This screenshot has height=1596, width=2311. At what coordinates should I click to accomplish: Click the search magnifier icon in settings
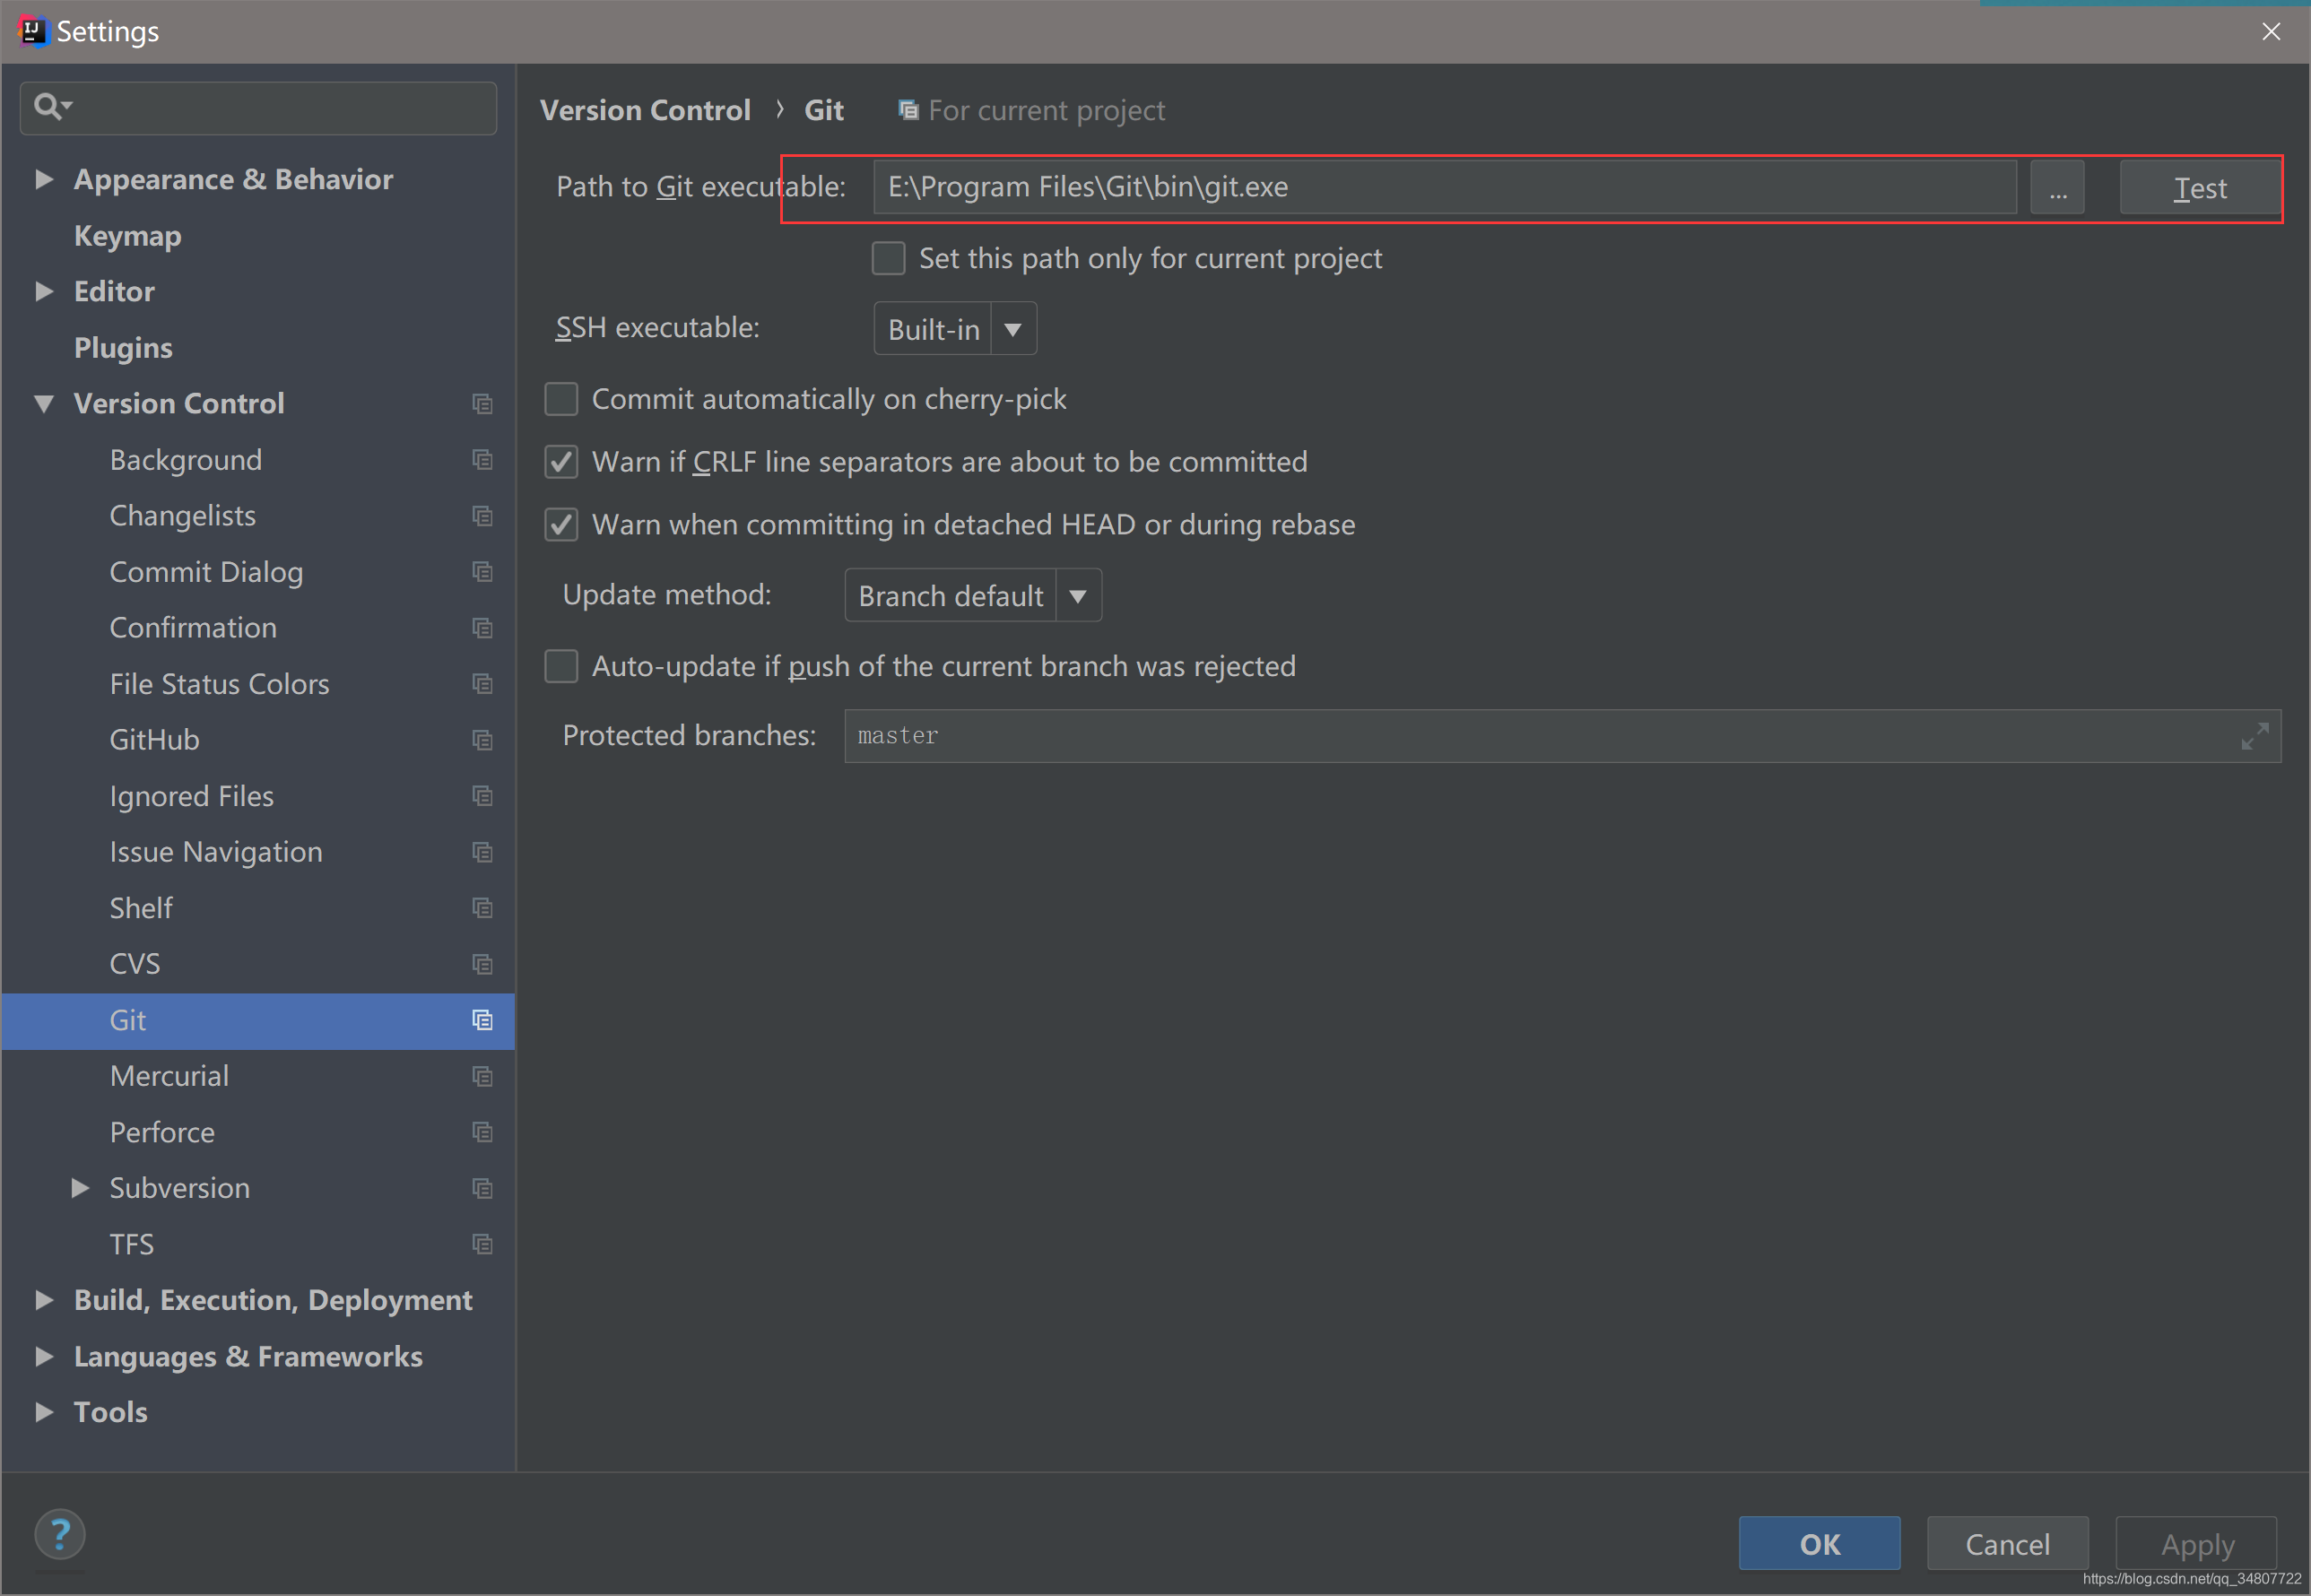pos(52,106)
